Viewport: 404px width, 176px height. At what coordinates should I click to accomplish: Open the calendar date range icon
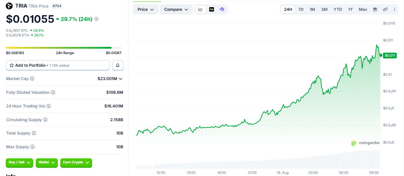pos(375,9)
